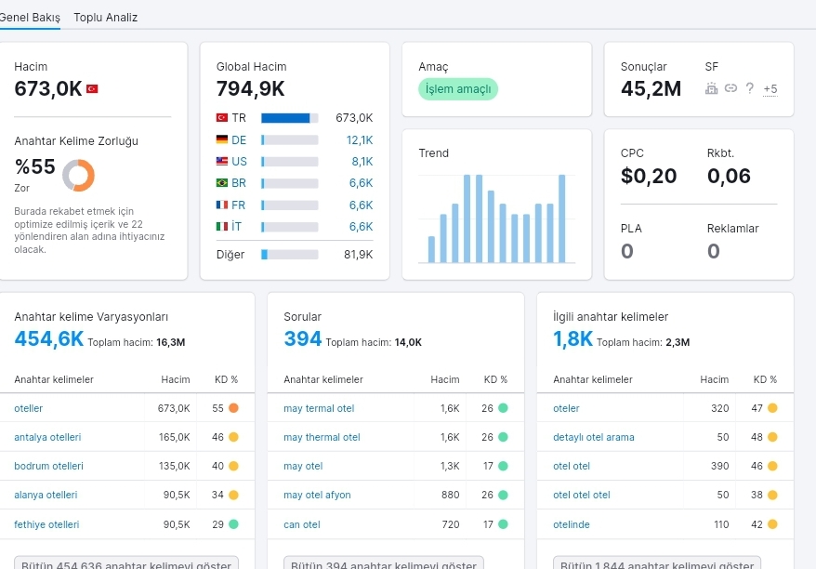816x569 pixels.
Task: Select the Genel Bakış tab
Action: [x=30, y=17]
